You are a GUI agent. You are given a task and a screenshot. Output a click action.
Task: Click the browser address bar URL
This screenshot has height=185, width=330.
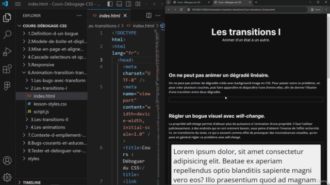(x=233, y=10)
